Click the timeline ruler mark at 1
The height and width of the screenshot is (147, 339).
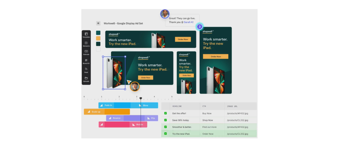[101, 97]
